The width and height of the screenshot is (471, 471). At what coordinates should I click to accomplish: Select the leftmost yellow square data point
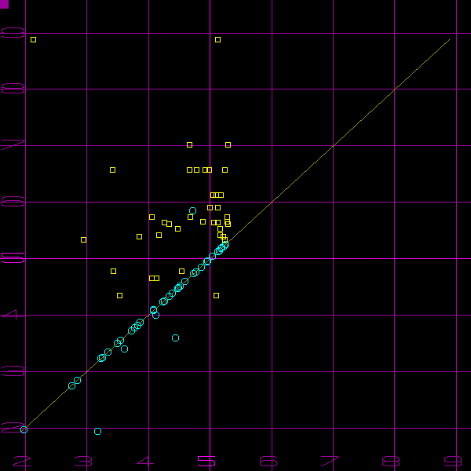[83, 239]
